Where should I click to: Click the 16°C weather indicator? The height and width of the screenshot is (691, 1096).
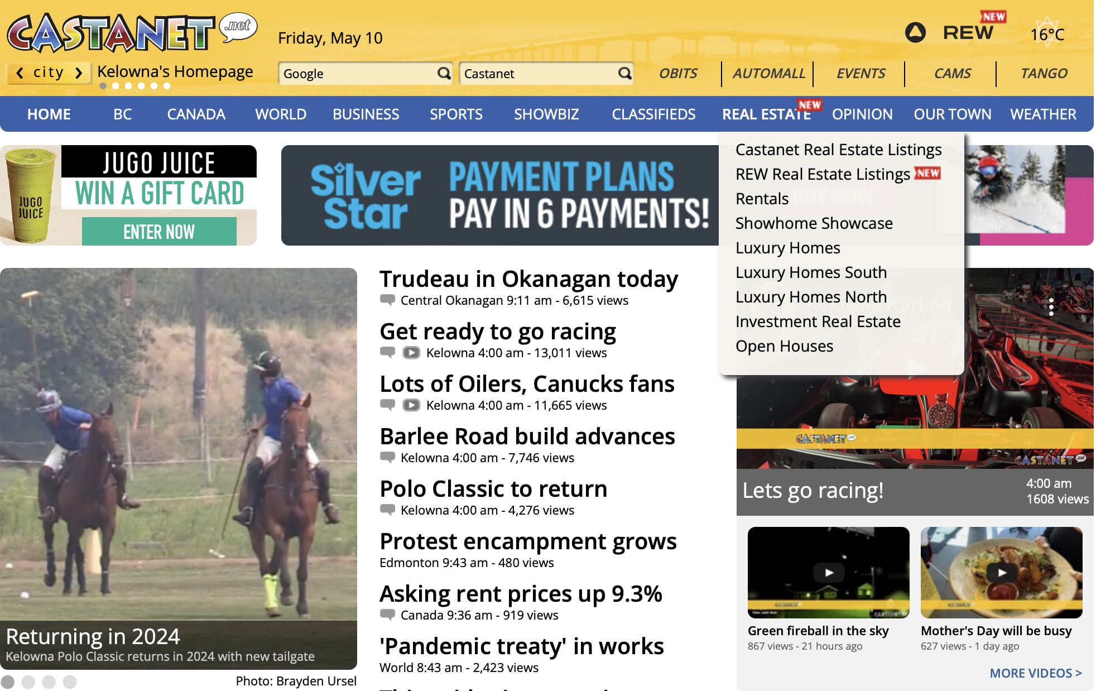tap(1047, 35)
